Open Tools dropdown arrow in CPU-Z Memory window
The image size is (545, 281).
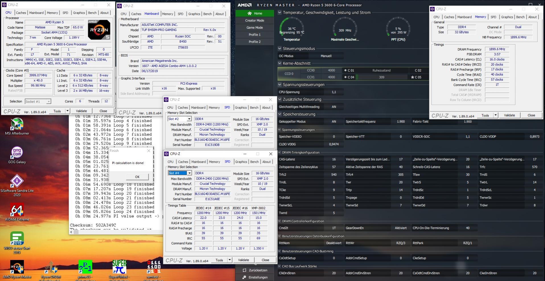coord(495,115)
